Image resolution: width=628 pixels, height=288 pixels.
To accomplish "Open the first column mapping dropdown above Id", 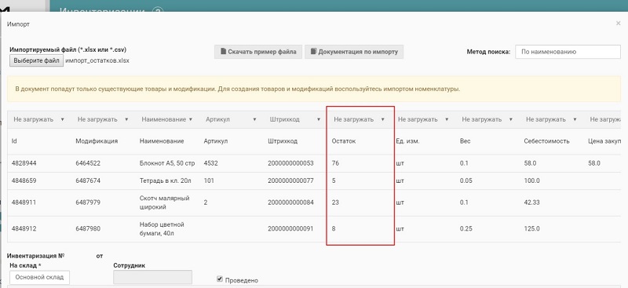I will [x=38, y=119].
